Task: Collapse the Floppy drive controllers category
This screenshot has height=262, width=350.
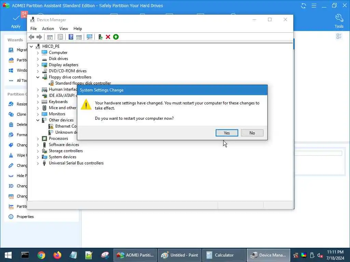Action: [x=38, y=77]
